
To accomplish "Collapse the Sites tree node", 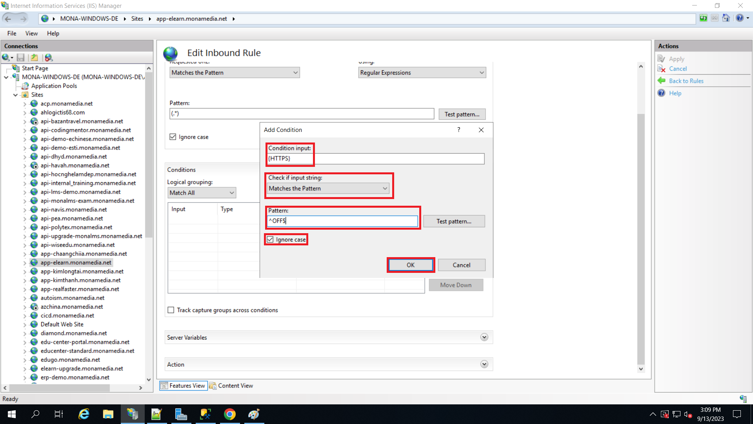I will tap(15, 95).
